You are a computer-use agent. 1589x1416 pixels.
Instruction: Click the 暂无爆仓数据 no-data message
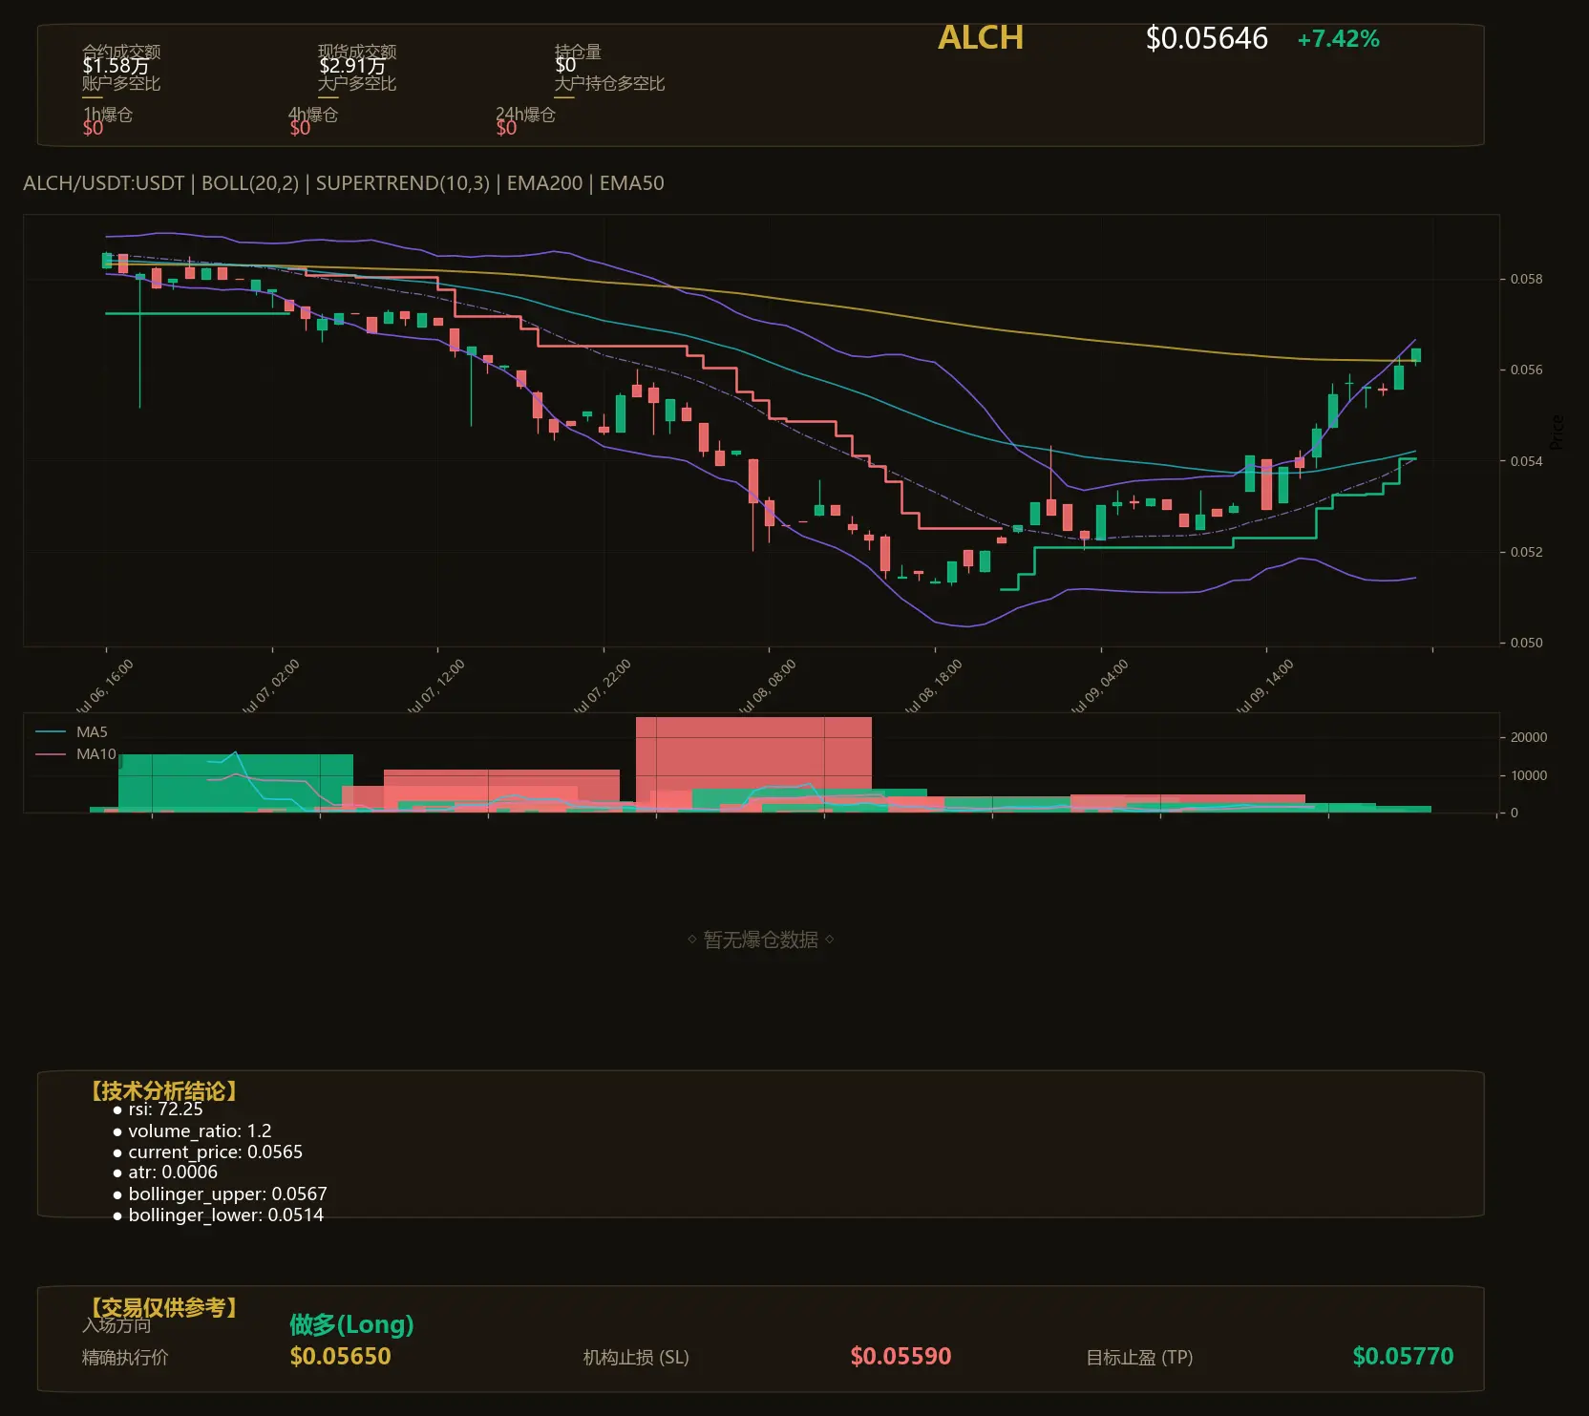click(x=760, y=940)
